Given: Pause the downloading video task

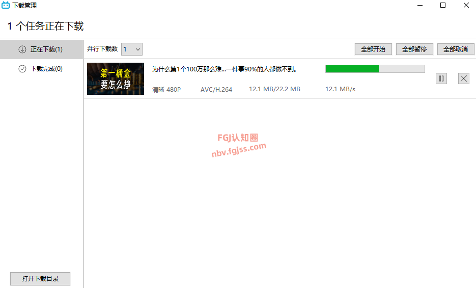Looking at the screenshot, I should click(x=441, y=78).
